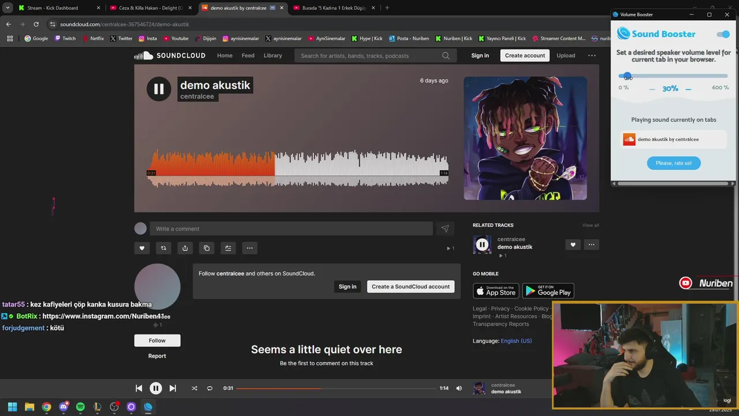Increase boost with dash right of 30%

688,89
